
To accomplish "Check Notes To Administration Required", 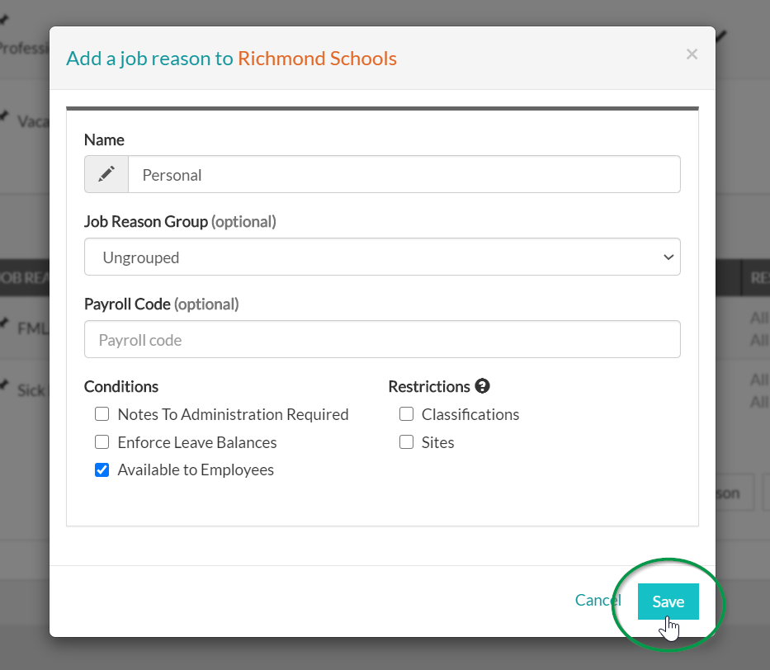I will (102, 414).
